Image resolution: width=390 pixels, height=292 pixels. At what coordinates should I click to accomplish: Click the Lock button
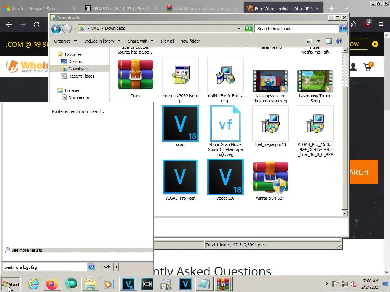coord(106,267)
